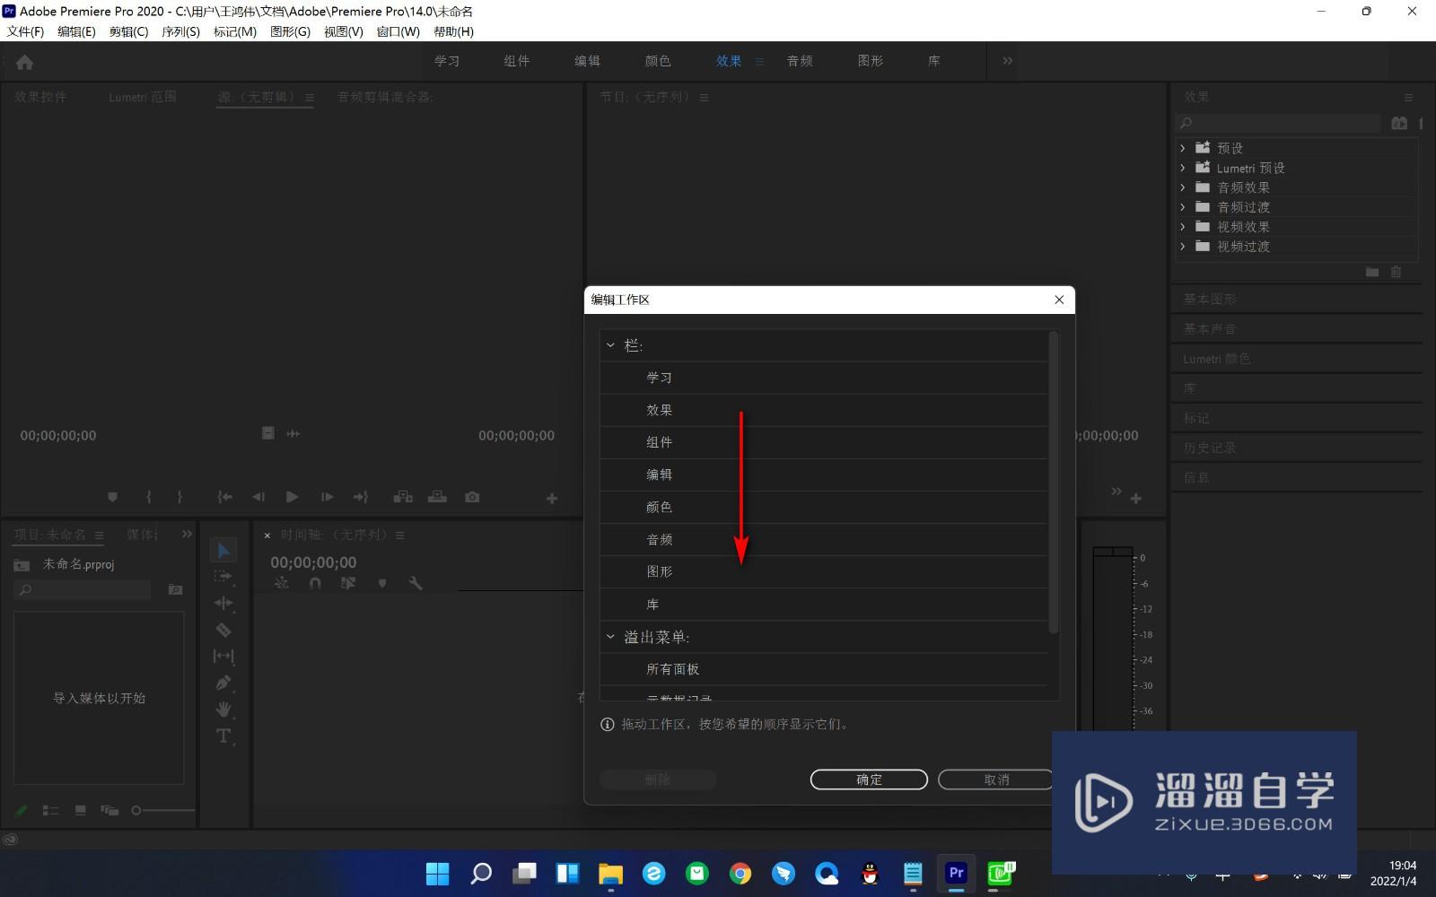Toggle Linked Selection in timeline

point(348,583)
